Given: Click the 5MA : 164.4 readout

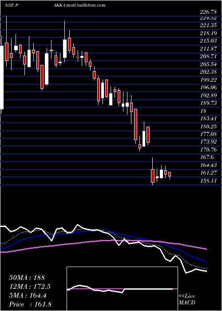Looking at the screenshot, I should (x=28, y=295).
